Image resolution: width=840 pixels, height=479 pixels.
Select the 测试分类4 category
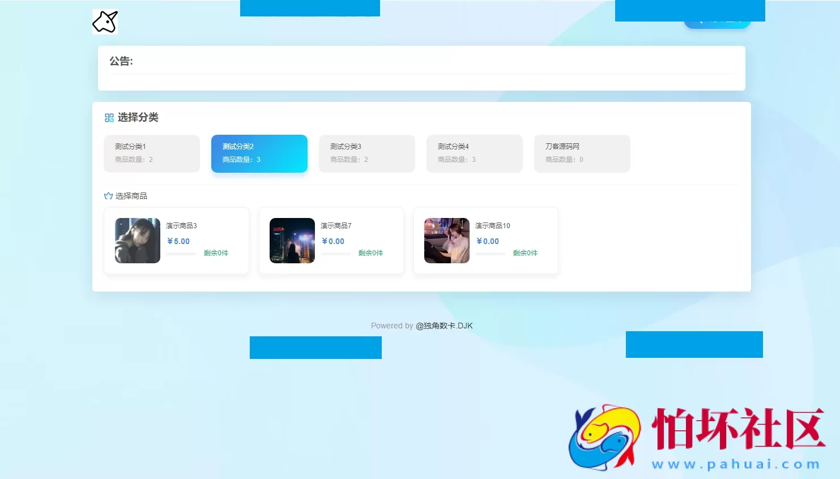(475, 153)
